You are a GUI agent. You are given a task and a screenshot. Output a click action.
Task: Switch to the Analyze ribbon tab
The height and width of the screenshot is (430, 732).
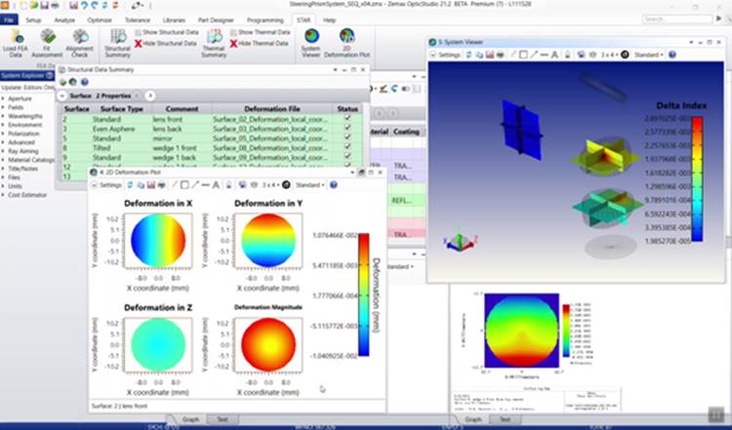click(64, 20)
